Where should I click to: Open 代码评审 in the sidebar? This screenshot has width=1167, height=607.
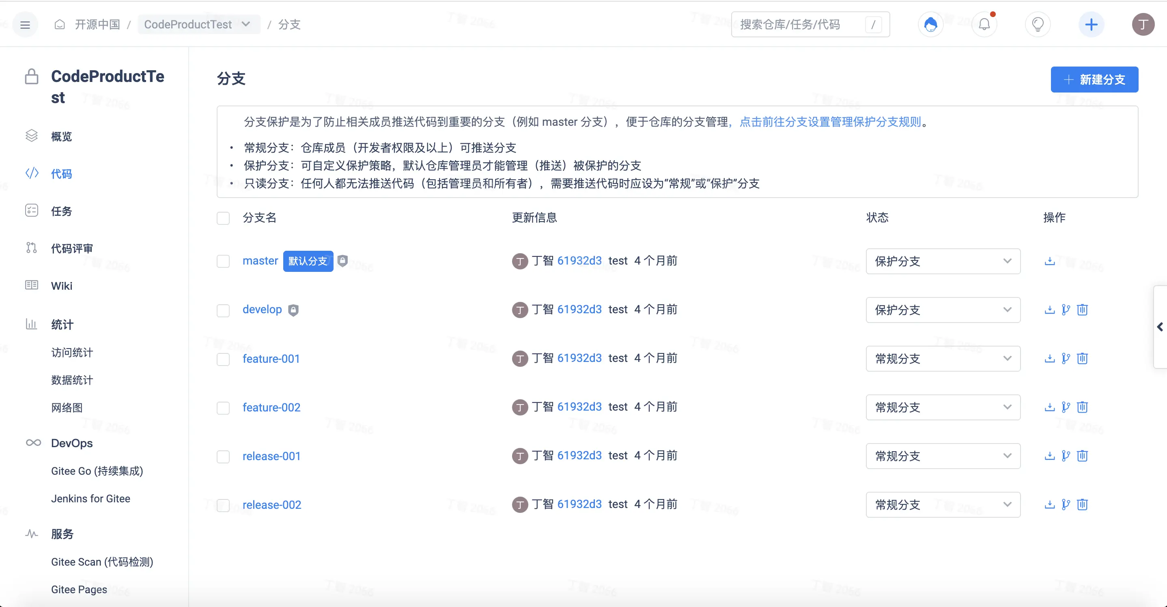click(72, 248)
